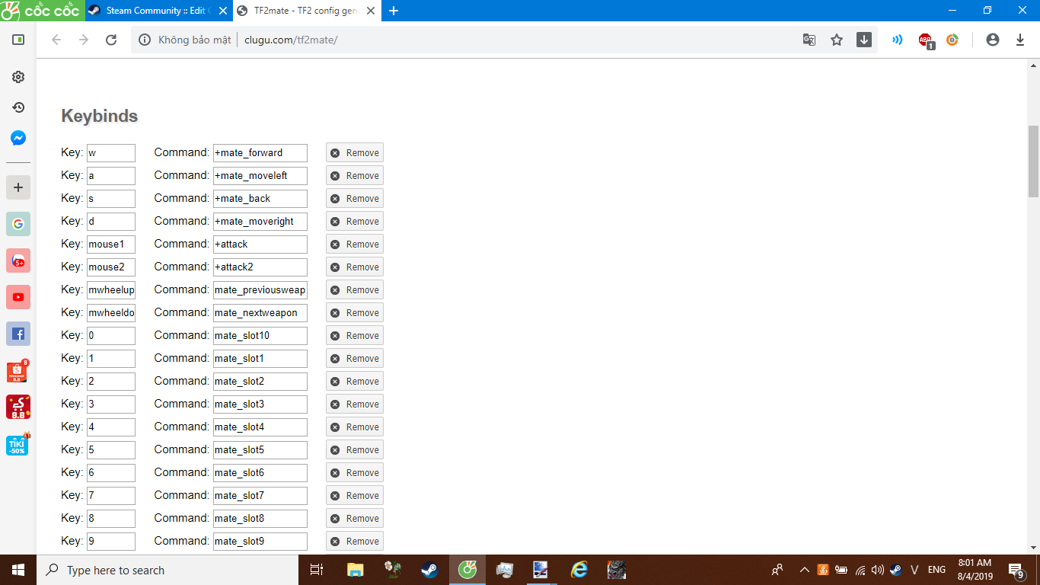Click the Keybinds heading

(x=100, y=117)
